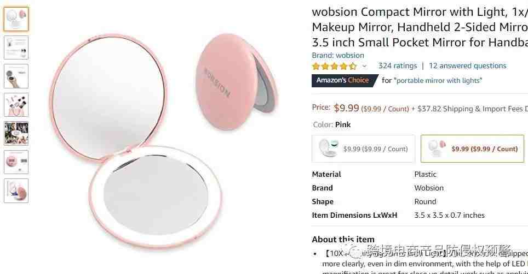The height and width of the screenshot is (274, 528).
Task: View the sixth thumbnail with size diagram
Action: 16,162
